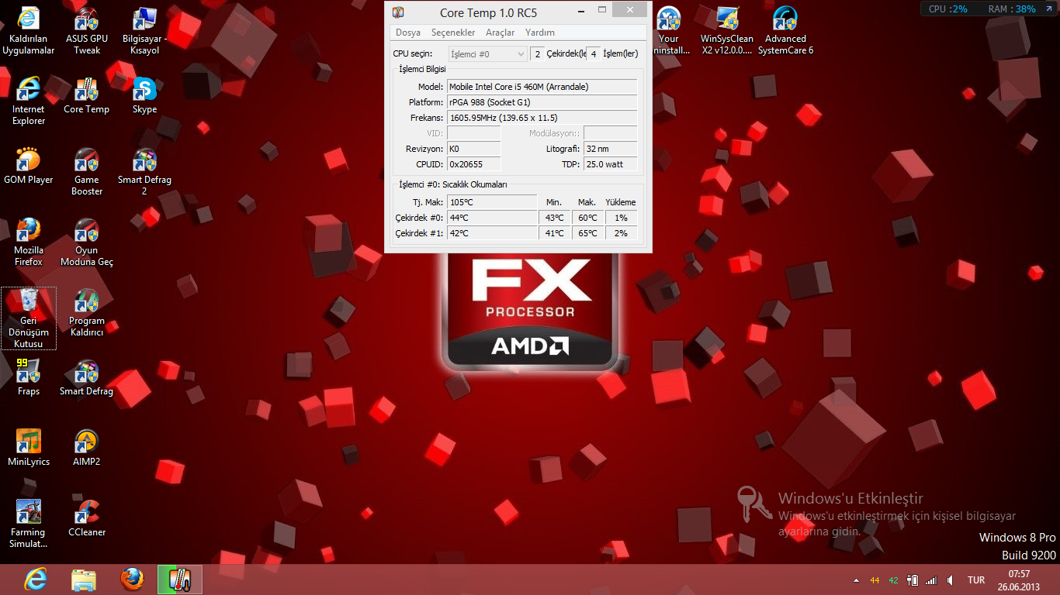Click the RAM 38% usage gadget
The height and width of the screenshot is (595, 1060).
pyautogui.click(x=1012, y=9)
